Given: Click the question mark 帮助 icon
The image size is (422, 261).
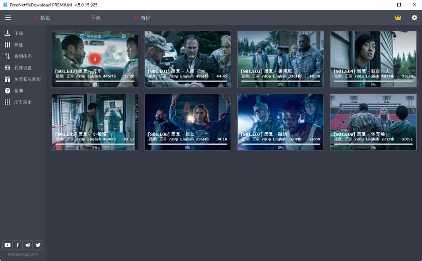Looking at the screenshot, I should tap(7, 91).
